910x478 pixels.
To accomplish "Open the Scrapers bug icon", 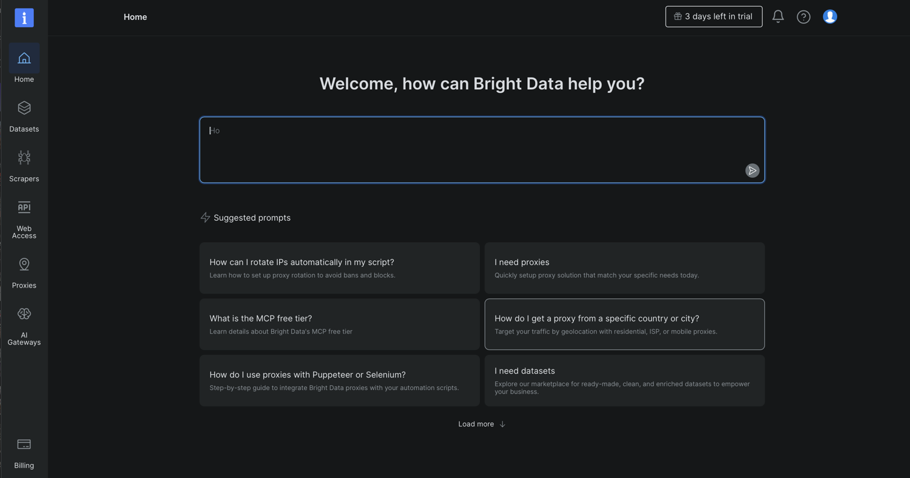I will click(24, 158).
